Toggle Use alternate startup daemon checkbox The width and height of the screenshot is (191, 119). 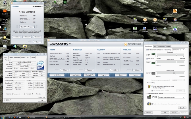pos(152,91)
